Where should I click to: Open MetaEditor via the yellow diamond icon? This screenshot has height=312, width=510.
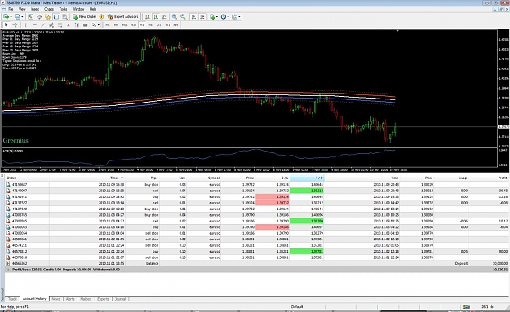[x=101, y=16]
